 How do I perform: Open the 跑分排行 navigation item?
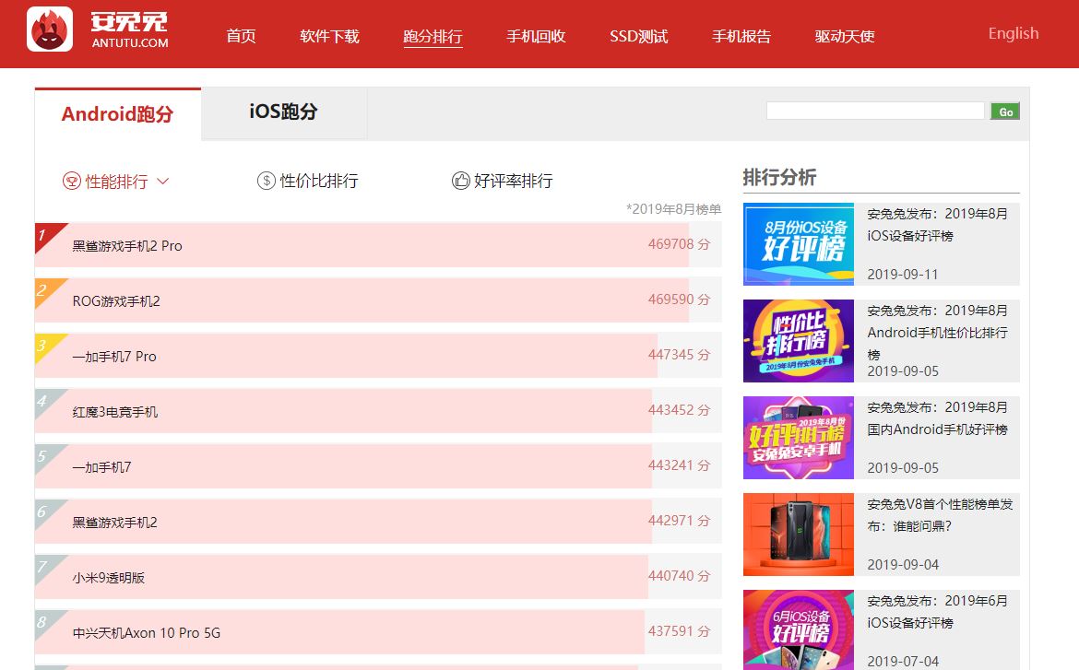point(433,37)
